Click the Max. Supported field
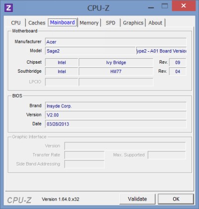The height and width of the screenshot is (209, 199). (x=167, y=155)
